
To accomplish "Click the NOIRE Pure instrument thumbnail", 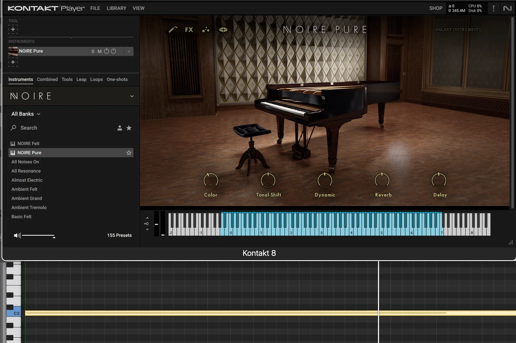I will (x=13, y=51).
